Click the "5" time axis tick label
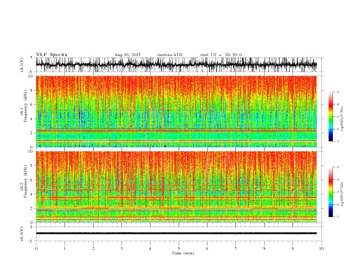This screenshot has width=362, height=279. (179, 248)
